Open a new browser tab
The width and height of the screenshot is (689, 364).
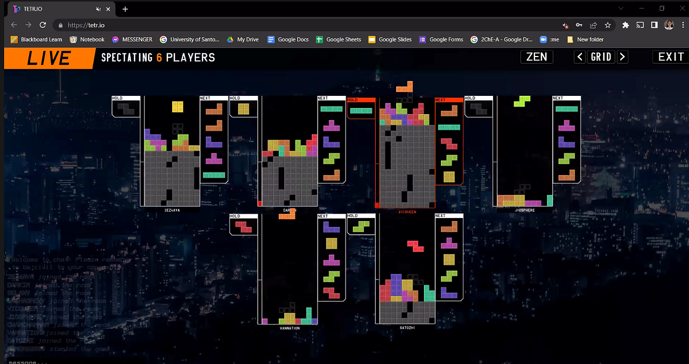(x=125, y=9)
